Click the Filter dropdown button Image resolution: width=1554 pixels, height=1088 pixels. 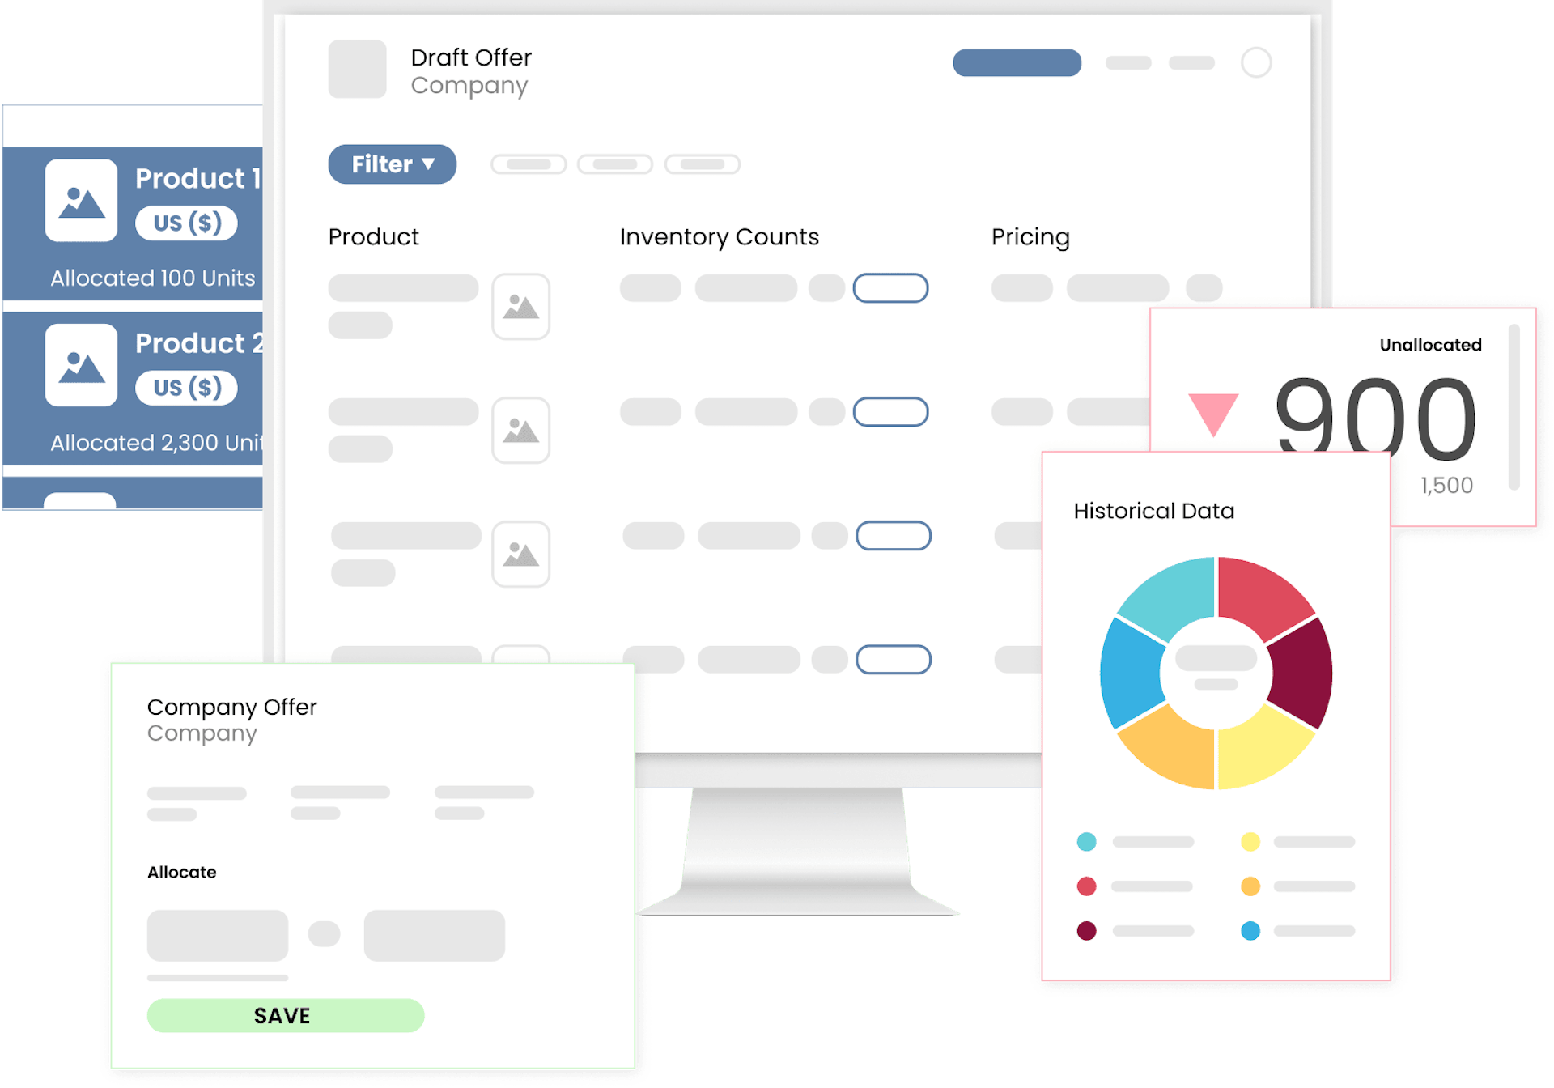point(389,165)
